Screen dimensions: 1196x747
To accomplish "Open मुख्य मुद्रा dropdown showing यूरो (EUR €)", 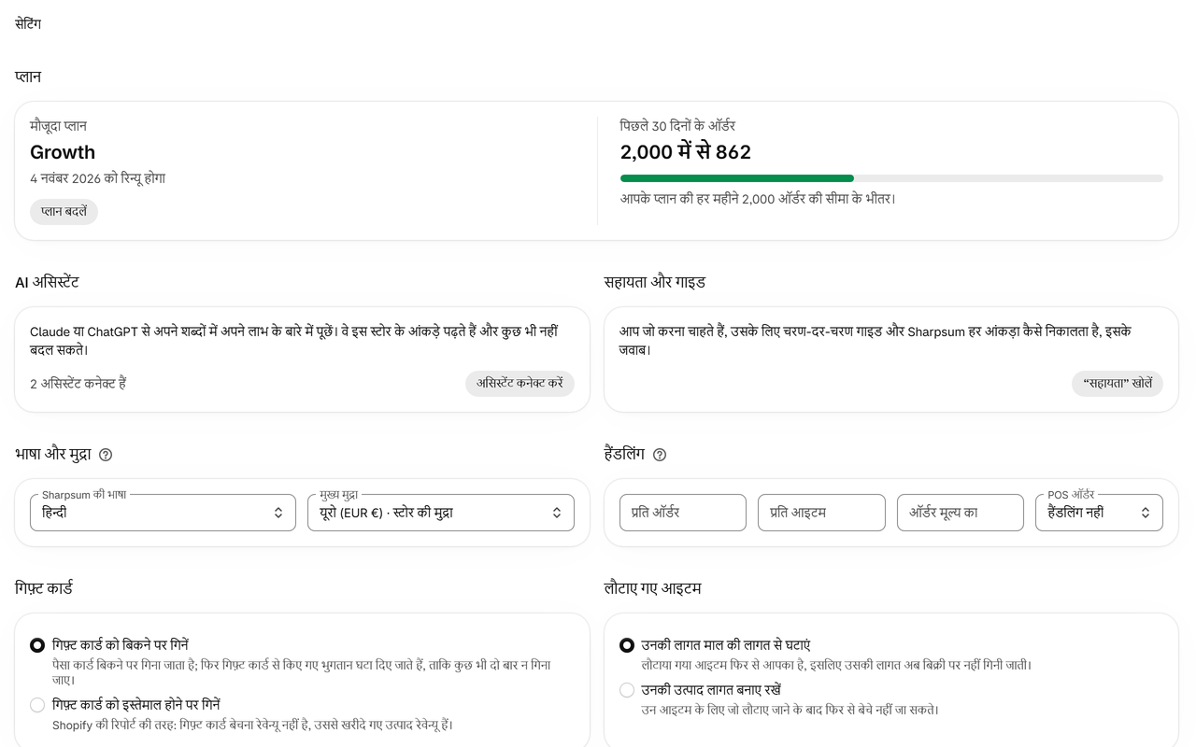I will [441, 513].
